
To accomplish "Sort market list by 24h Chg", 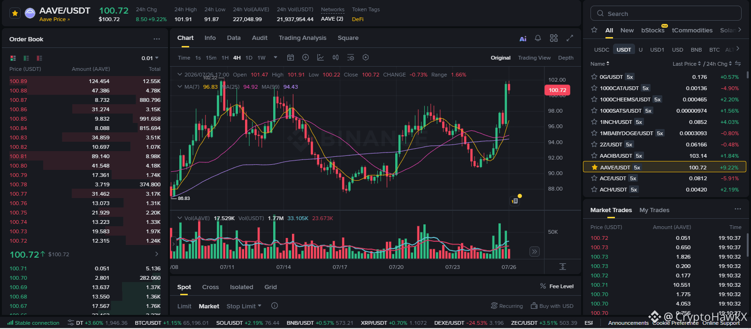I will (719, 64).
